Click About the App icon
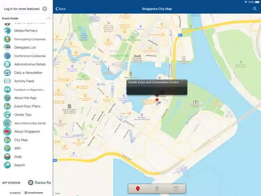261x196 pixels. pyautogui.click(x=7, y=98)
